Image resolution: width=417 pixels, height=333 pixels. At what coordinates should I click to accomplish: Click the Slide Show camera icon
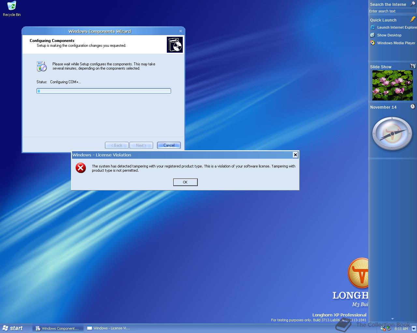click(413, 66)
